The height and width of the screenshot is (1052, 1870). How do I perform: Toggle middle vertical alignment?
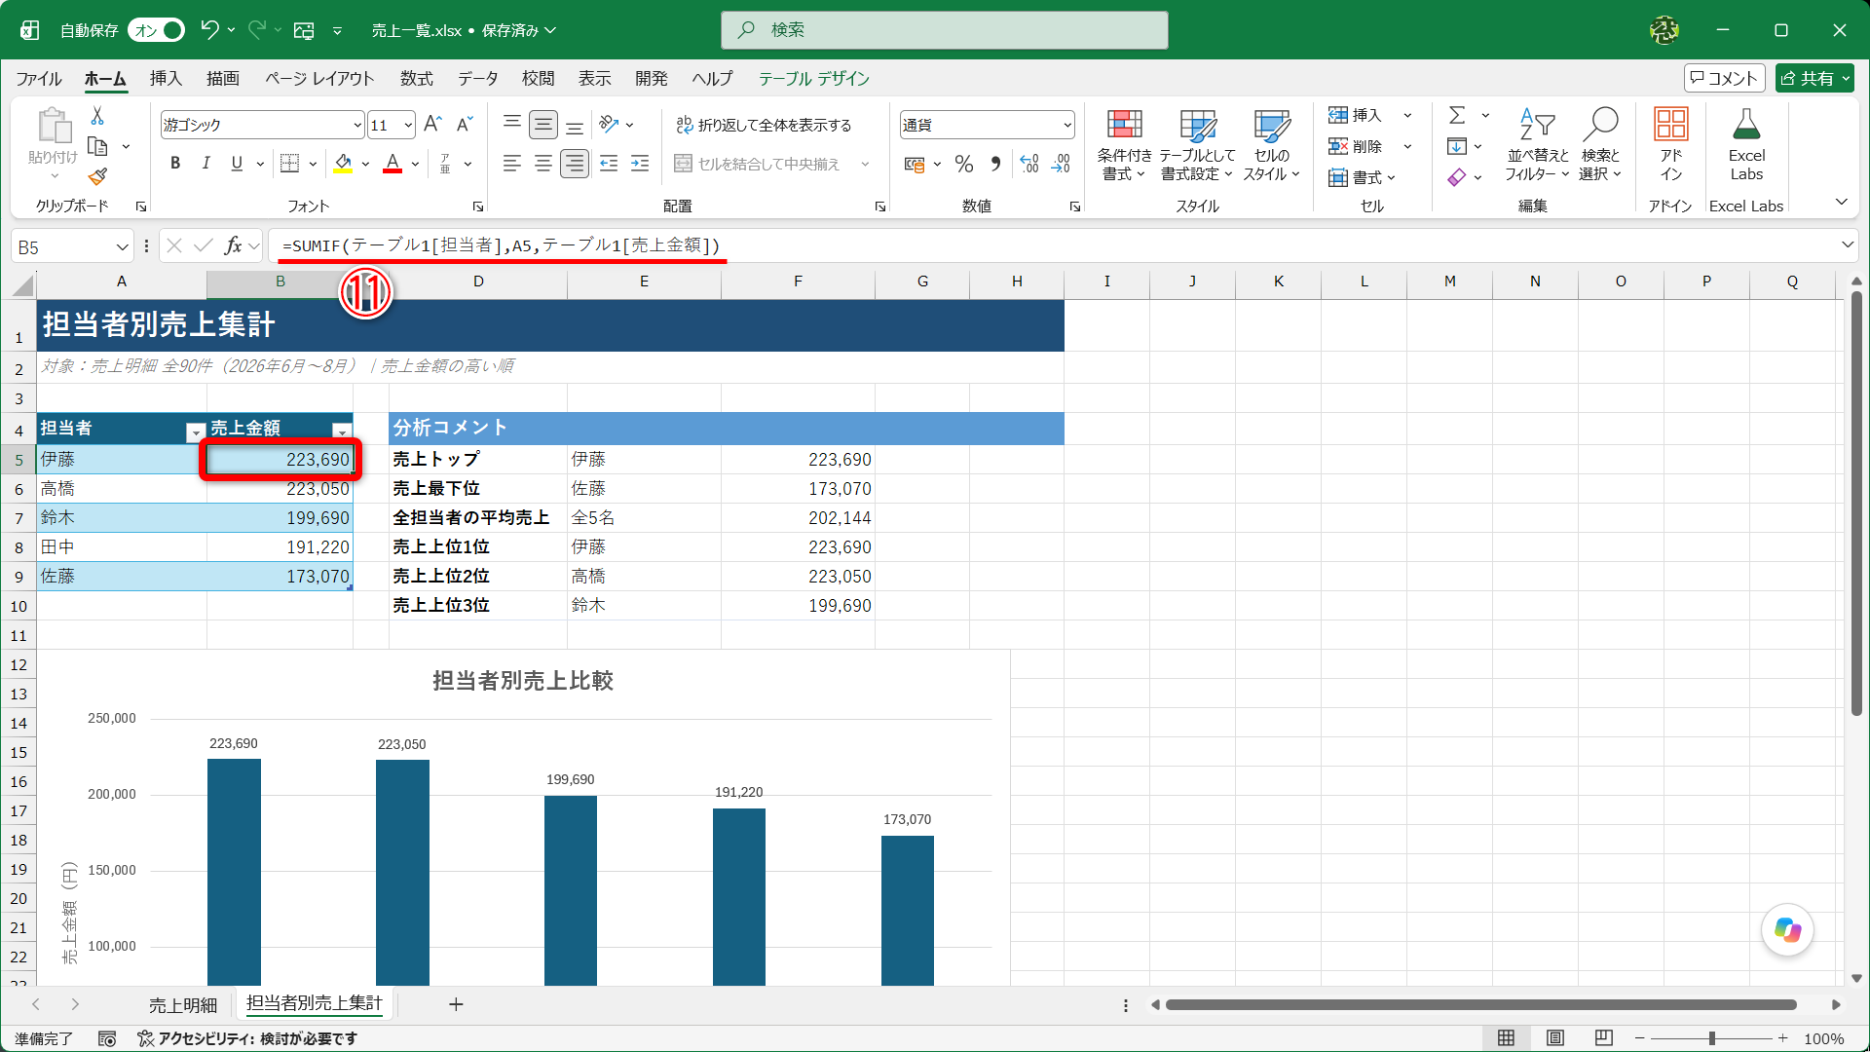point(543,124)
